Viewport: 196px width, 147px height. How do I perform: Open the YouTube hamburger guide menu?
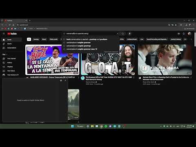tap(4, 33)
